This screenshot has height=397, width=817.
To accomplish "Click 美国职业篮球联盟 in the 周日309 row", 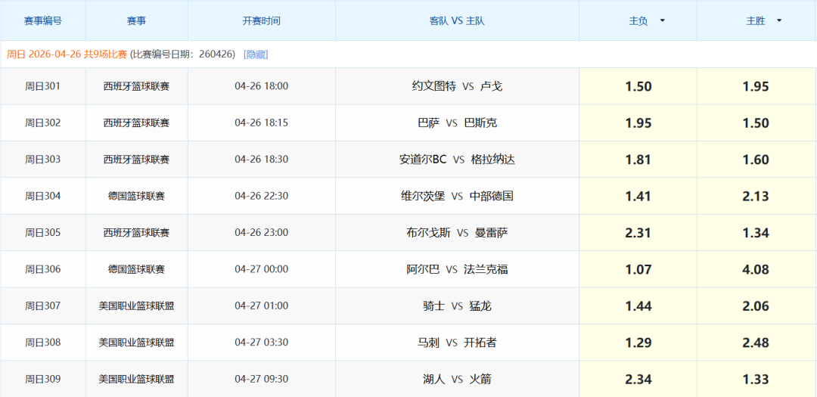I will [x=136, y=380].
